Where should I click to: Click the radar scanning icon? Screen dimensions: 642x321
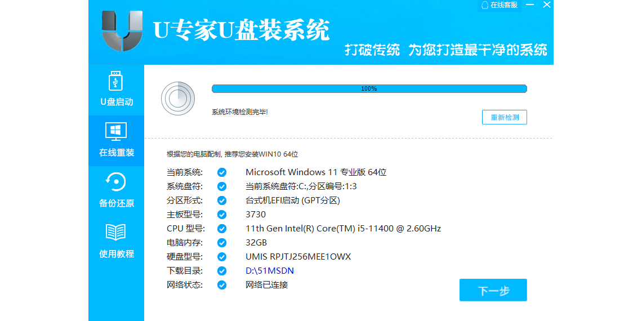[178, 99]
